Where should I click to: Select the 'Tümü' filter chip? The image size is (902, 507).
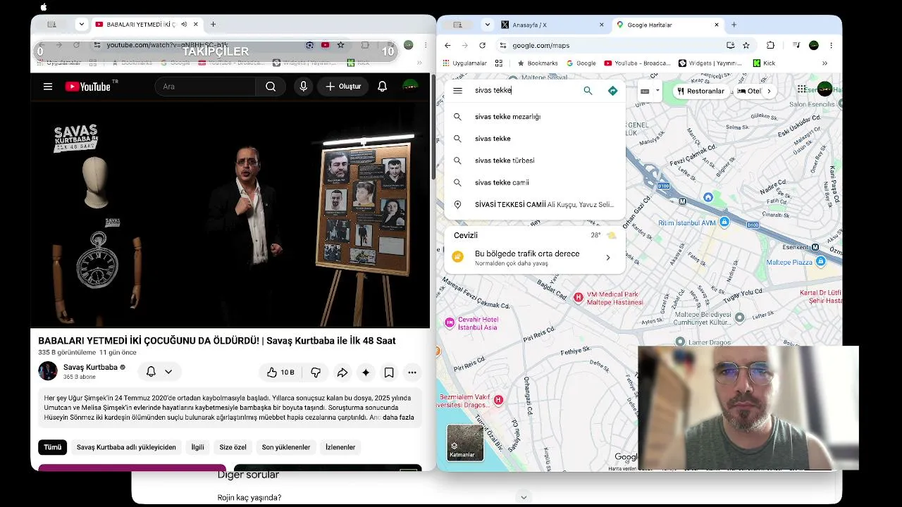[x=53, y=447]
